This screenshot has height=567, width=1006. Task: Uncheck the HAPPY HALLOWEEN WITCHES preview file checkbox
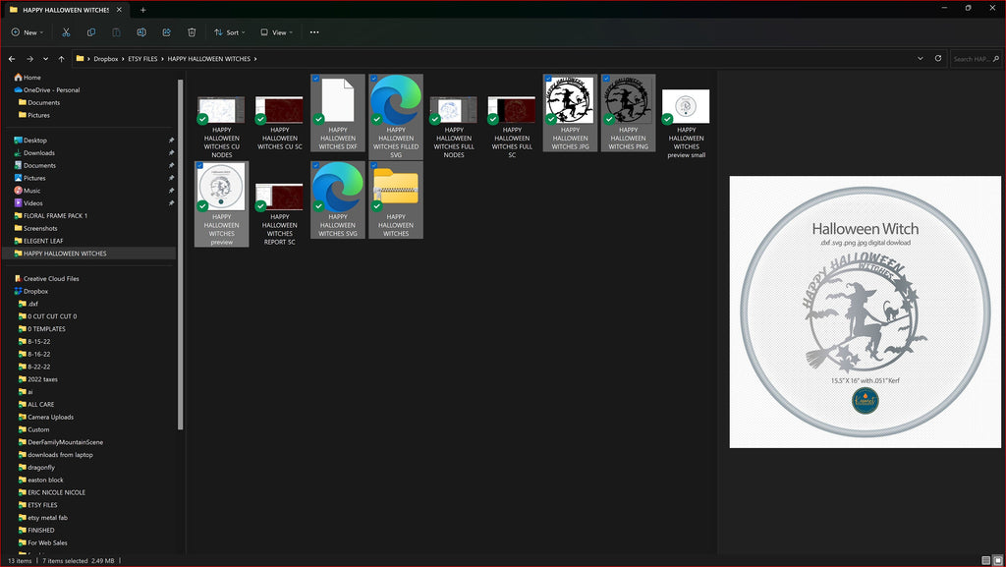[199, 165]
